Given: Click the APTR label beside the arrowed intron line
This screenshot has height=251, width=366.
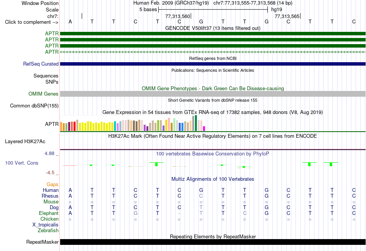Looking at the screenshot, I should click(x=52, y=52).
